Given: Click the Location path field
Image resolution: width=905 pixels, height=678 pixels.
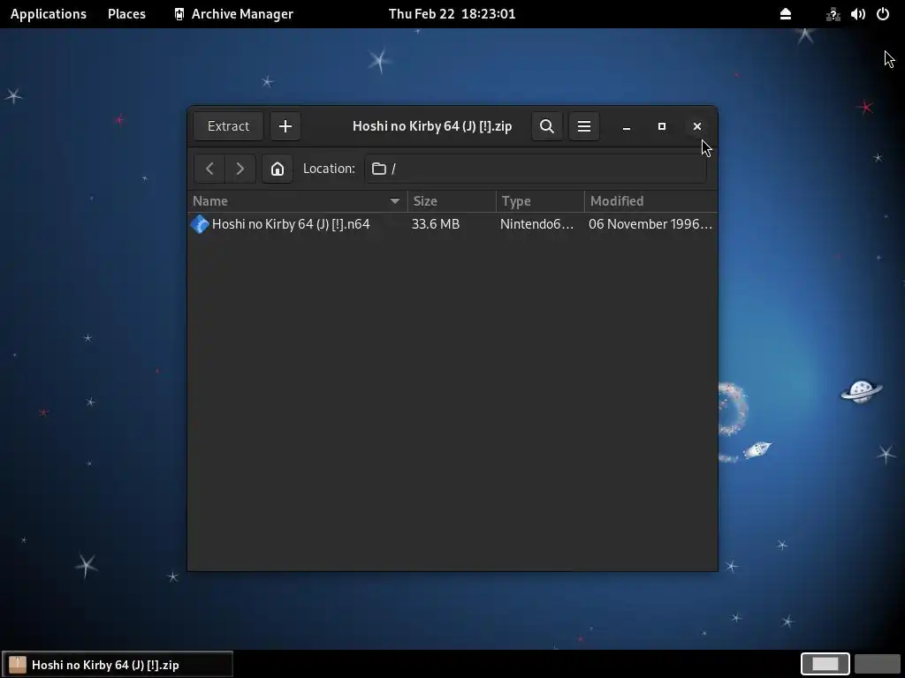Looking at the screenshot, I should 536,169.
